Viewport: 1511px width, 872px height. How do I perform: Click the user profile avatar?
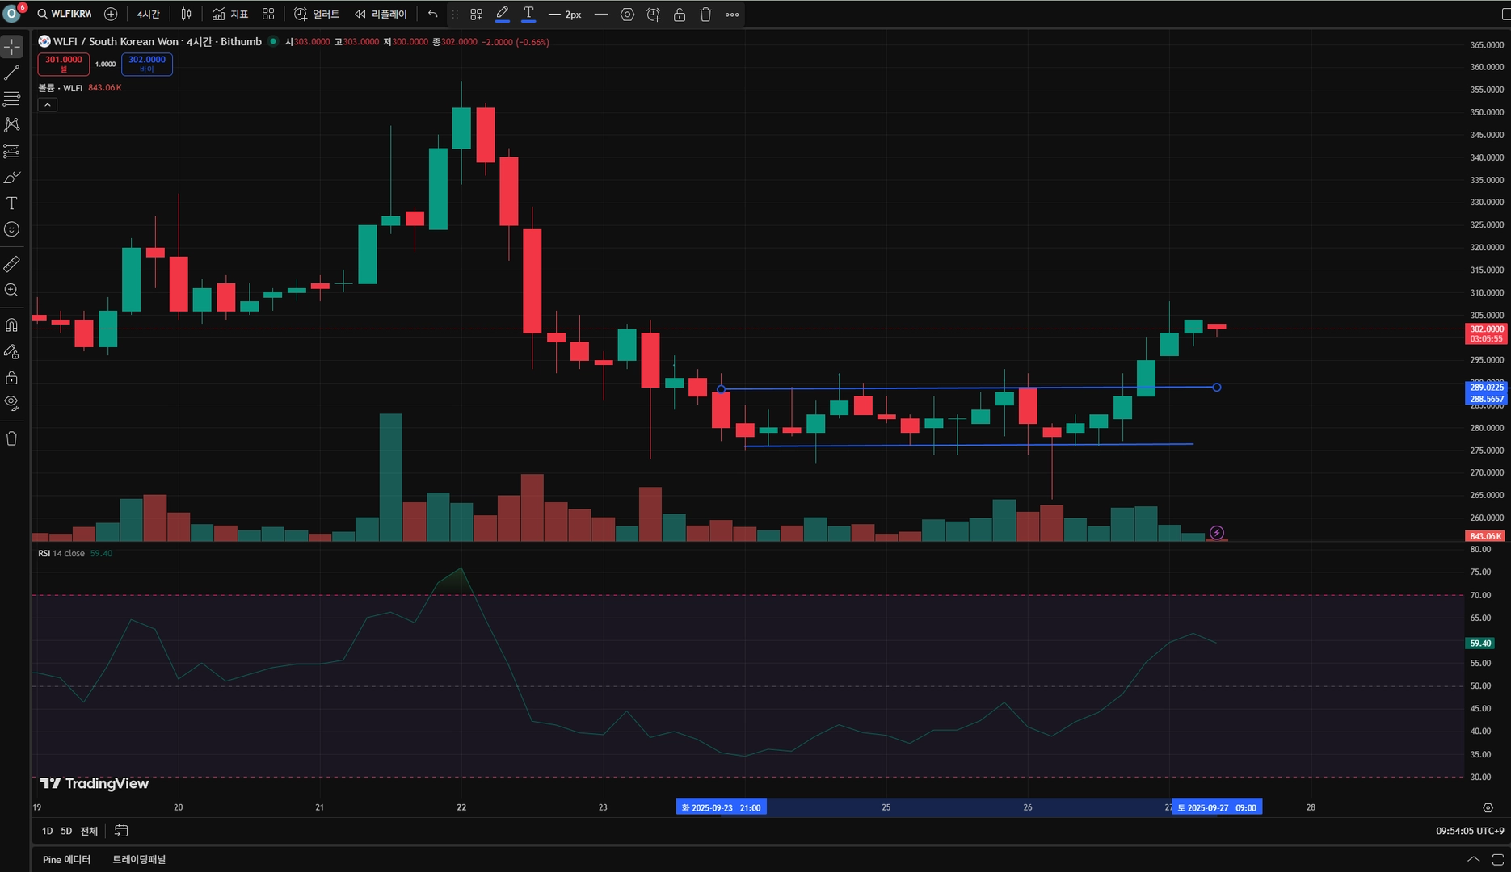pyautogui.click(x=12, y=13)
